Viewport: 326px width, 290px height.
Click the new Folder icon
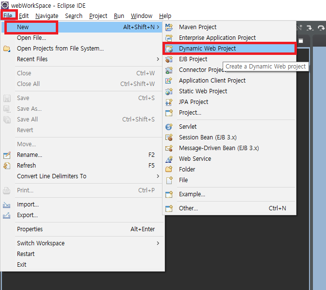click(x=169, y=169)
